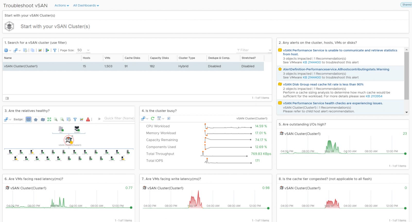Click the Memory Workload metric label
The image size is (412, 222).
click(x=161, y=133)
